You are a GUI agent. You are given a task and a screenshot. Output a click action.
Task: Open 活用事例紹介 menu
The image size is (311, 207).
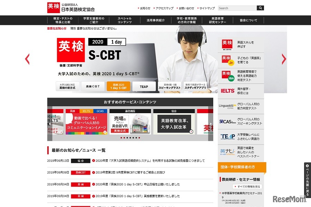point(156,20)
